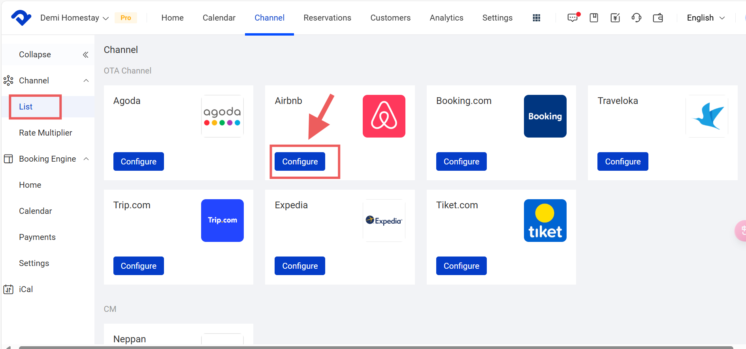746x349 pixels.
Task: Open the apps grid icon
Action: click(536, 18)
